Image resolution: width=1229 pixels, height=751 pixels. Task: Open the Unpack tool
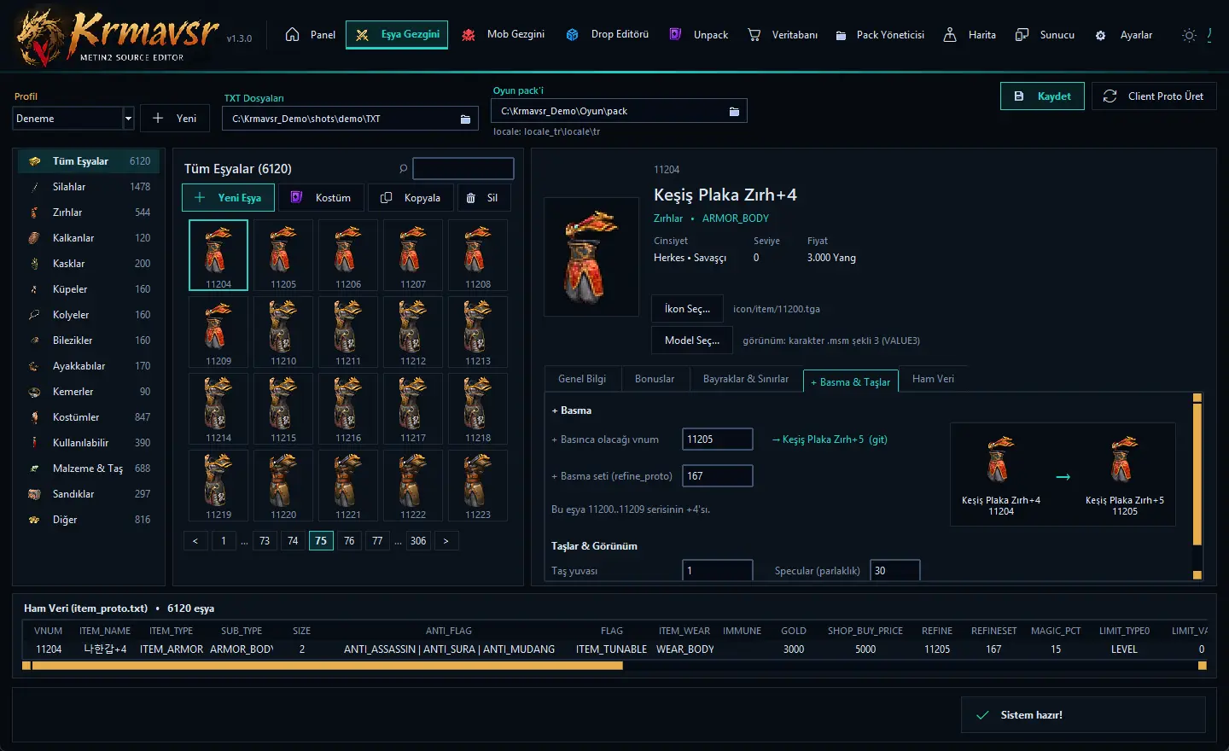click(x=699, y=35)
